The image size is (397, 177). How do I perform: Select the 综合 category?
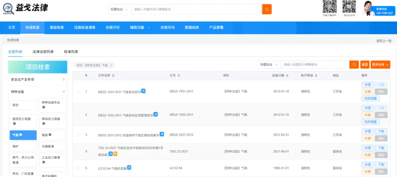coord(23,105)
